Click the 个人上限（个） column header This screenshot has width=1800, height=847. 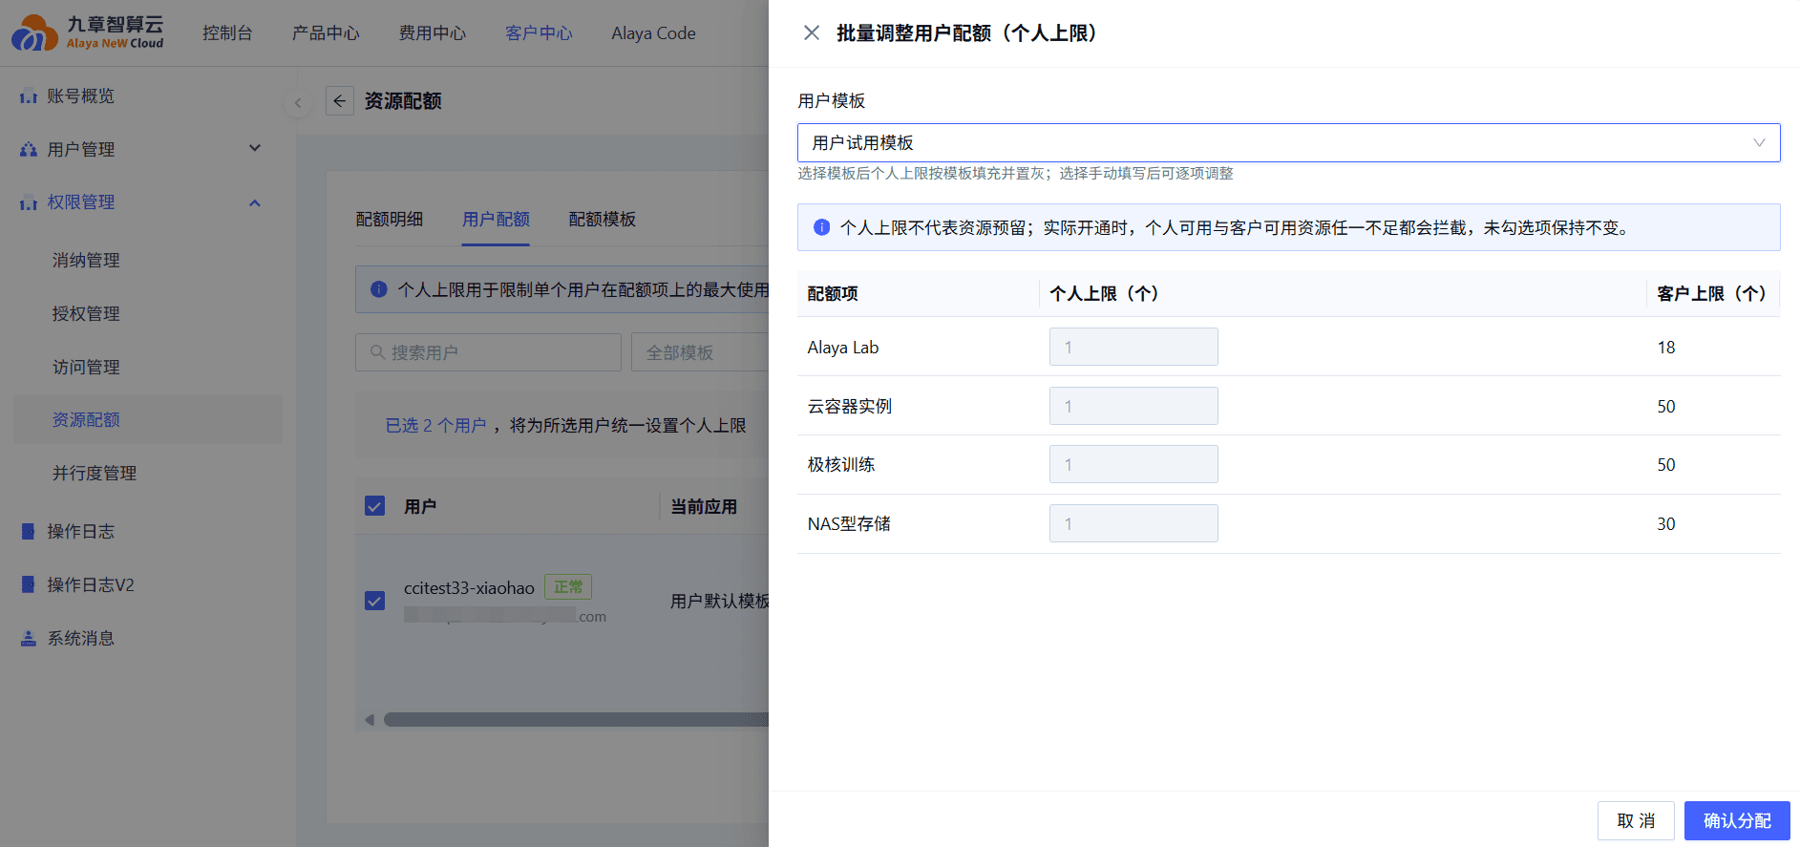pos(1104,294)
